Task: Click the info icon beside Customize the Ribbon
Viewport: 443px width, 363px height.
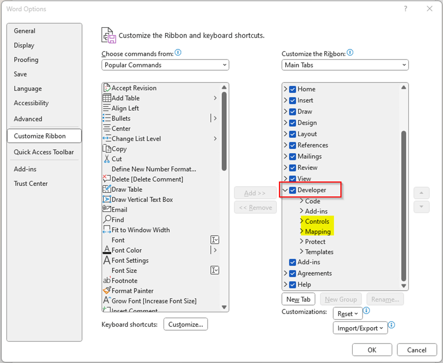Action: point(350,52)
